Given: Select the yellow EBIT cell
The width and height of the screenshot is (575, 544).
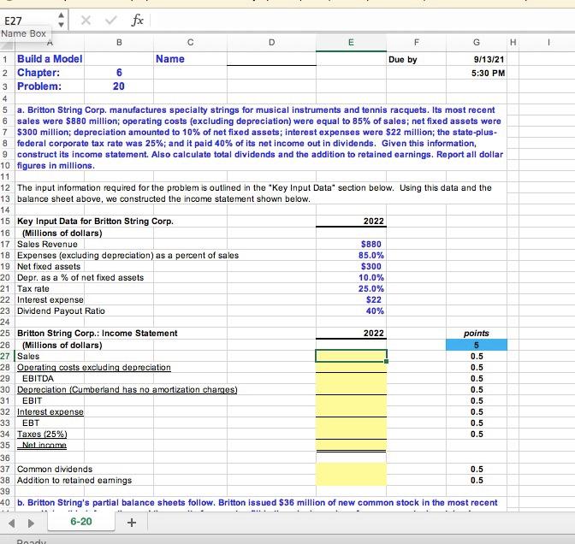Looking at the screenshot, I should 351,400.
